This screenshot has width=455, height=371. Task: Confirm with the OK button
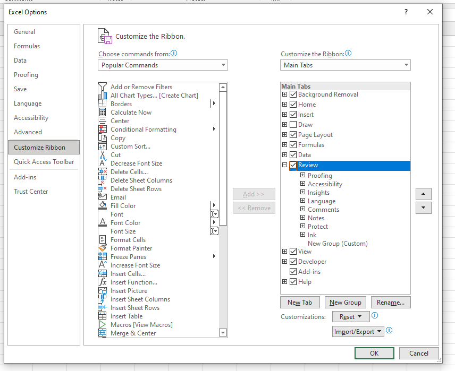click(x=374, y=353)
